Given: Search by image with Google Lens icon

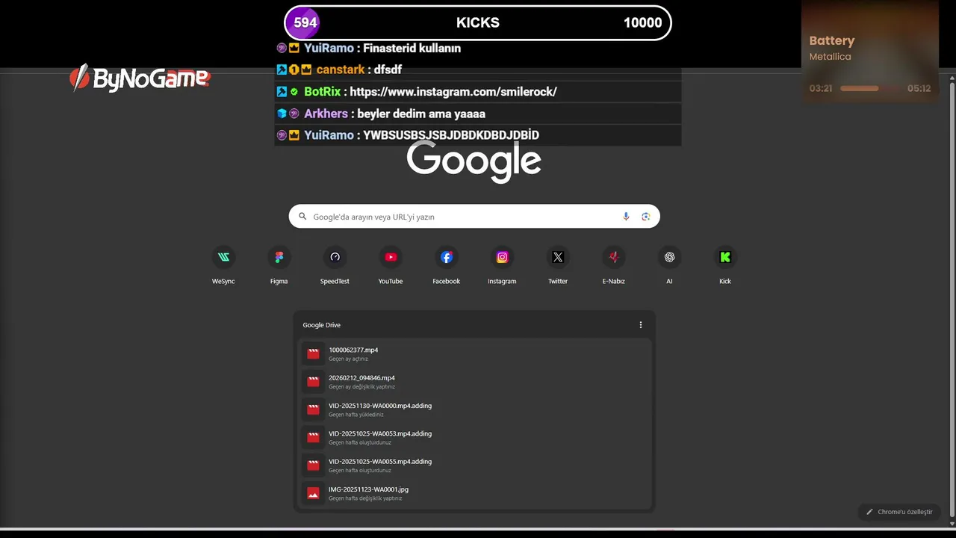Looking at the screenshot, I should click(646, 217).
